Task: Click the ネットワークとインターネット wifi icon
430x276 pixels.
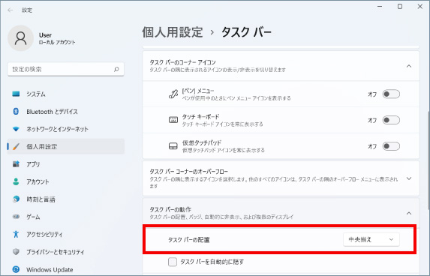Action: pos(16,129)
